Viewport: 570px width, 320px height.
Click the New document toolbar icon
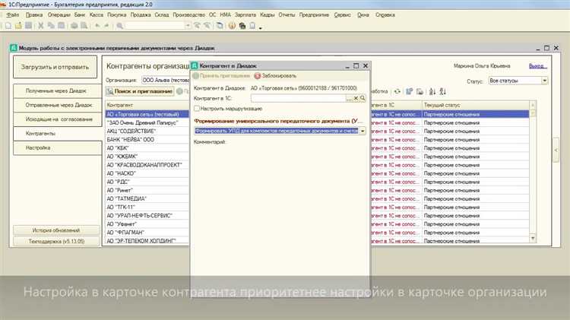pos(8,25)
